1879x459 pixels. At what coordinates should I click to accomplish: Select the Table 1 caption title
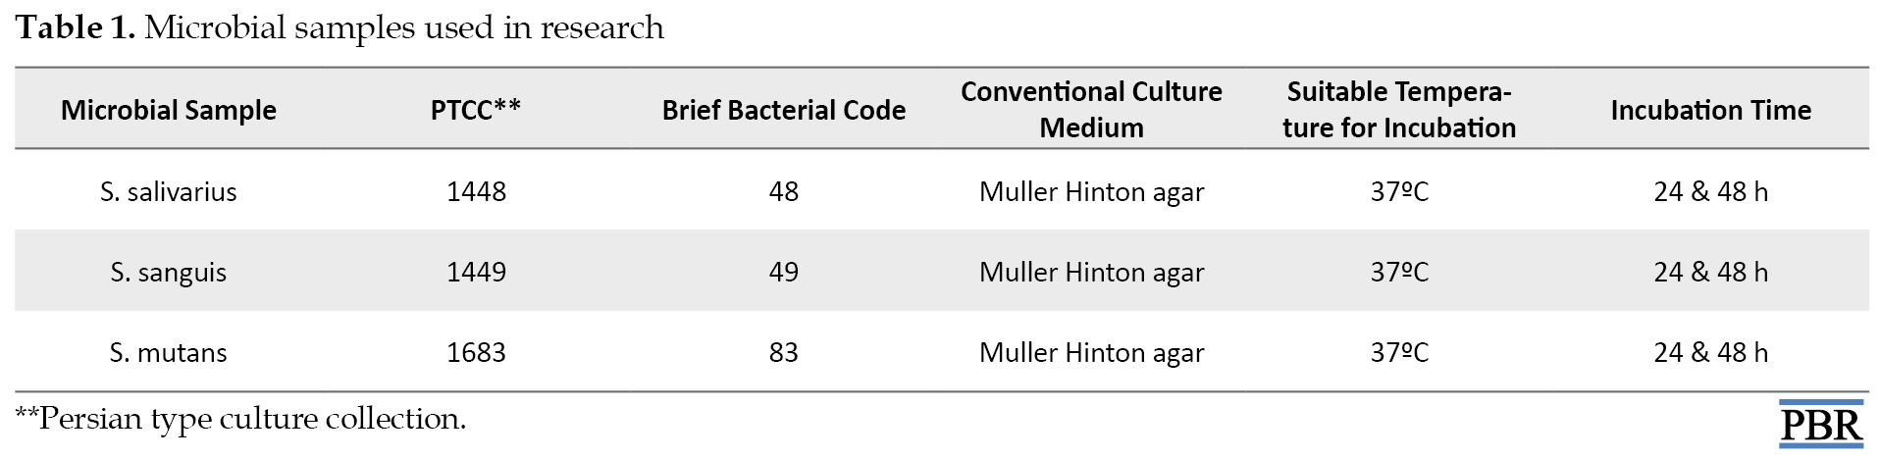point(339,27)
